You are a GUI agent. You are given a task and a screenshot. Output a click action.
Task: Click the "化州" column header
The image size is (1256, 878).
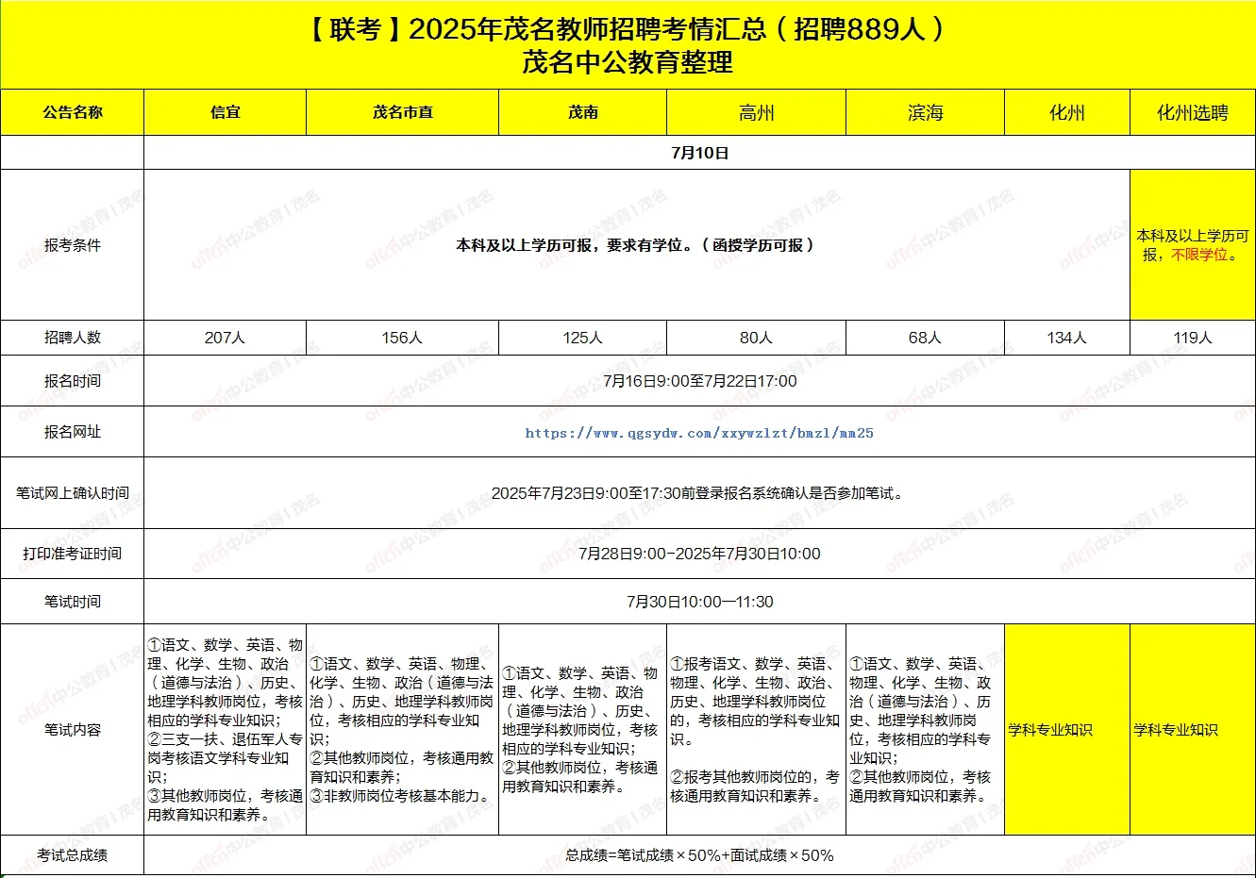(x=1067, y=112)
